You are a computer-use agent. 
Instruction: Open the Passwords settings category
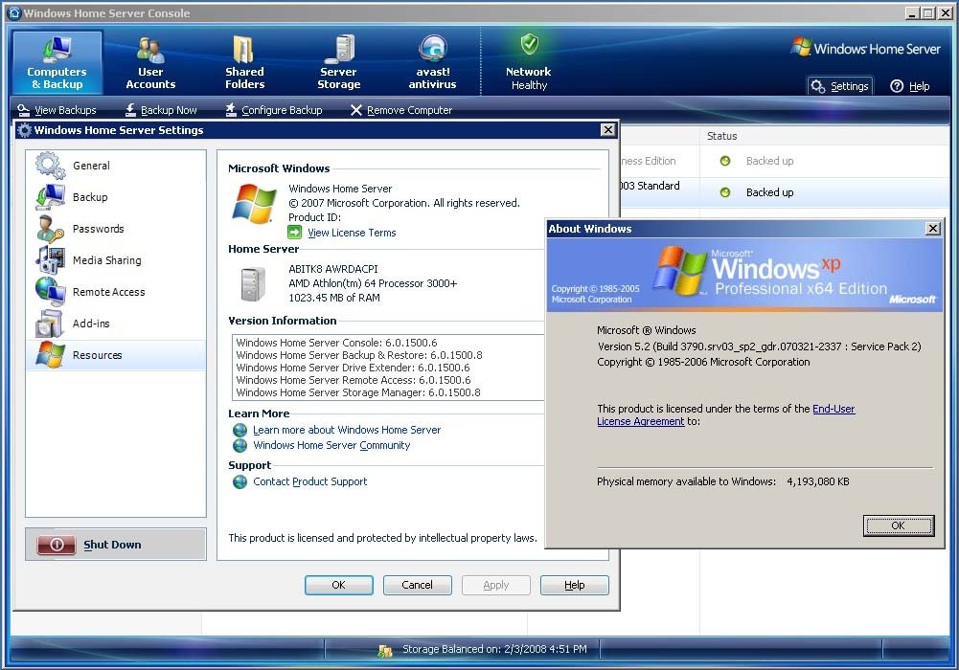[x=116, y=229]
